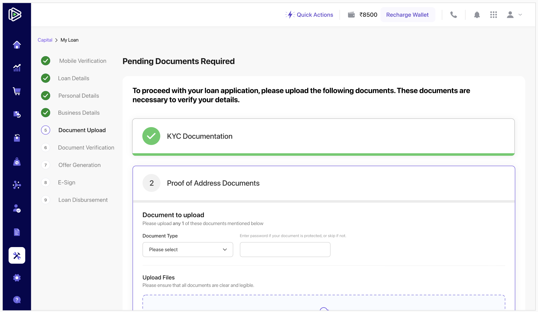Expand Proof of Address Documents section
This screenshot has height=312, width=538.
click(x=213, y=183)
